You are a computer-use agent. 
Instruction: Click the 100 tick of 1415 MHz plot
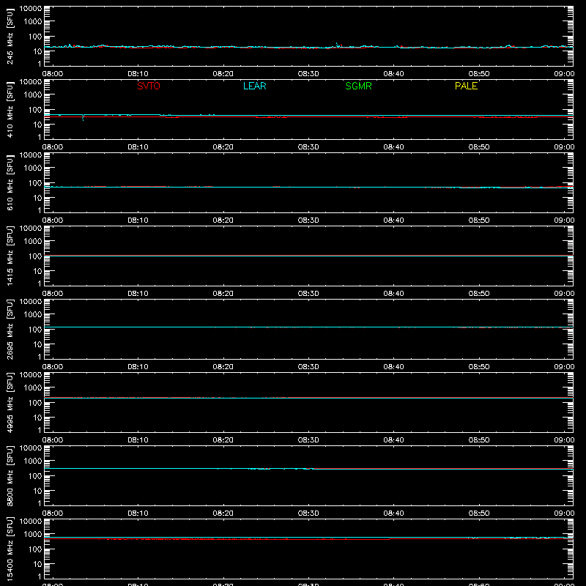(35, 256)
